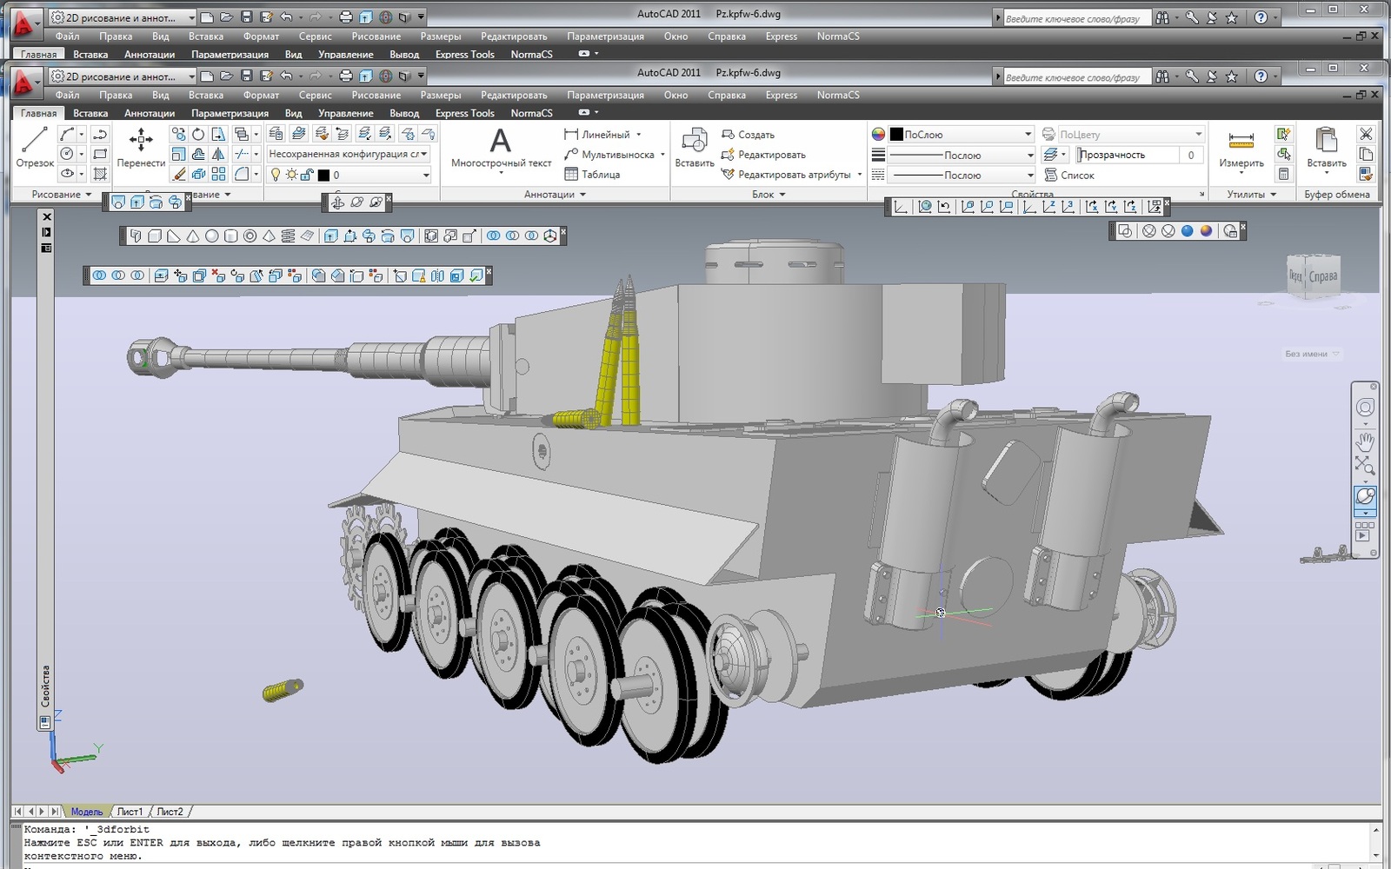The image size is (1391, 869).
Task: Click the sphere primitive in modeling toolbar
Action: pyautogui.click(x=211, y=235)
